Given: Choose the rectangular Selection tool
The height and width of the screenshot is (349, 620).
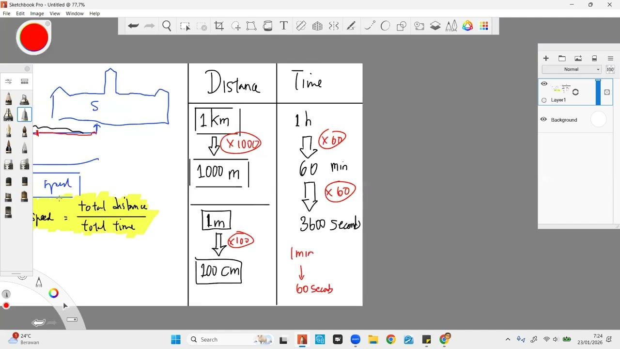Looking at the screenshot, I should [x=185, y=26].
